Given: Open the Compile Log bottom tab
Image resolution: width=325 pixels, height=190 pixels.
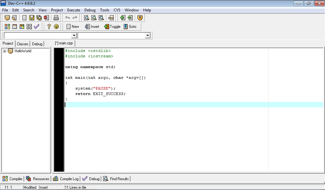Looking at the screenshot, I should [x=66, y=179].
